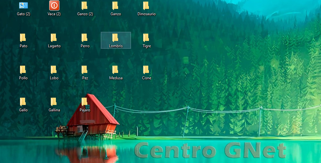The height and width of the screenshot is (163, 321).
Task: Click the Lobo folder icon
Action: pyautogui.click(x=54, y=70)
